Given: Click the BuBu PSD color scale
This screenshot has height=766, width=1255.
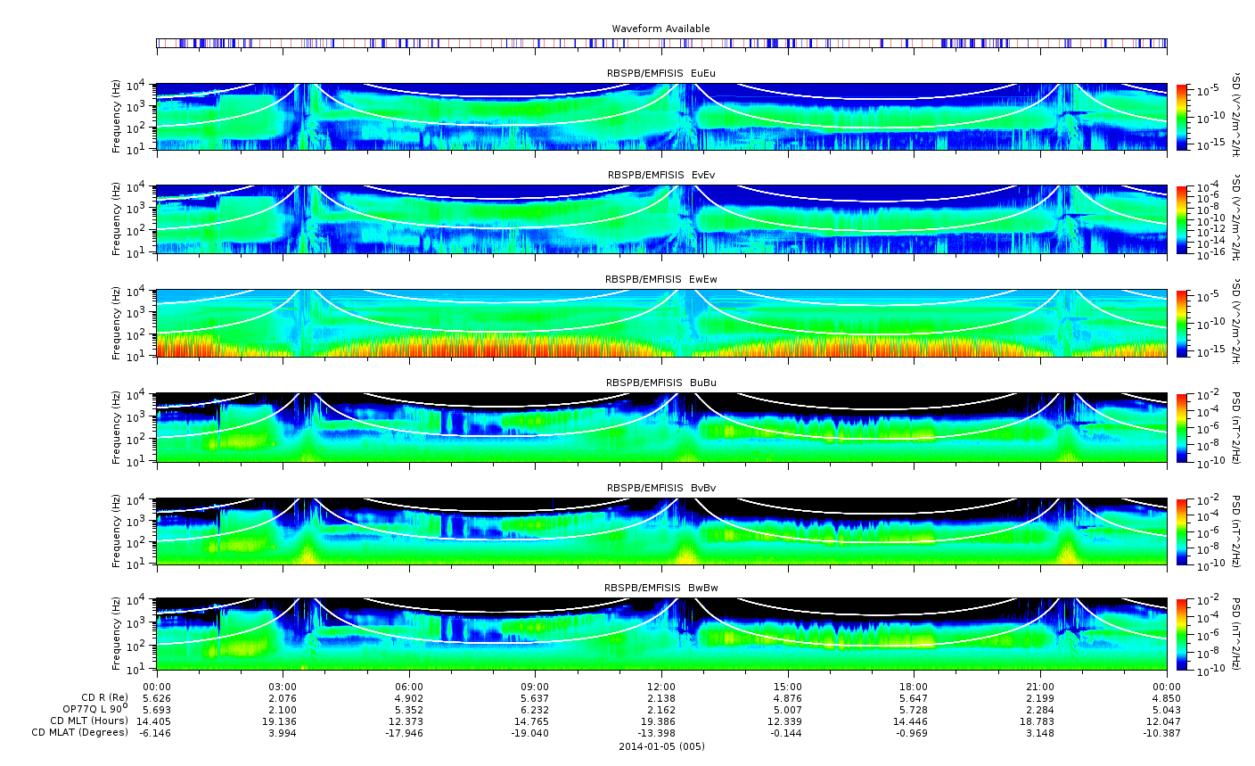Looking at the screenshot, I should point(1182,427).
